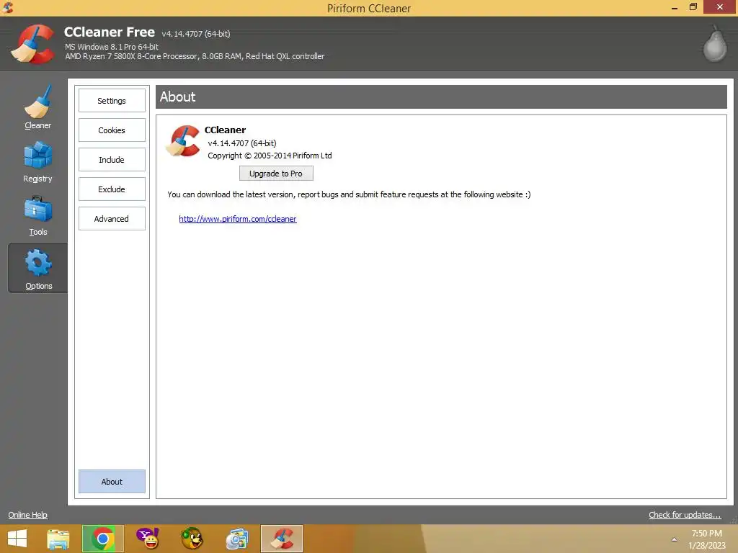Click the CCleaner logo in header

pos(33,44)
